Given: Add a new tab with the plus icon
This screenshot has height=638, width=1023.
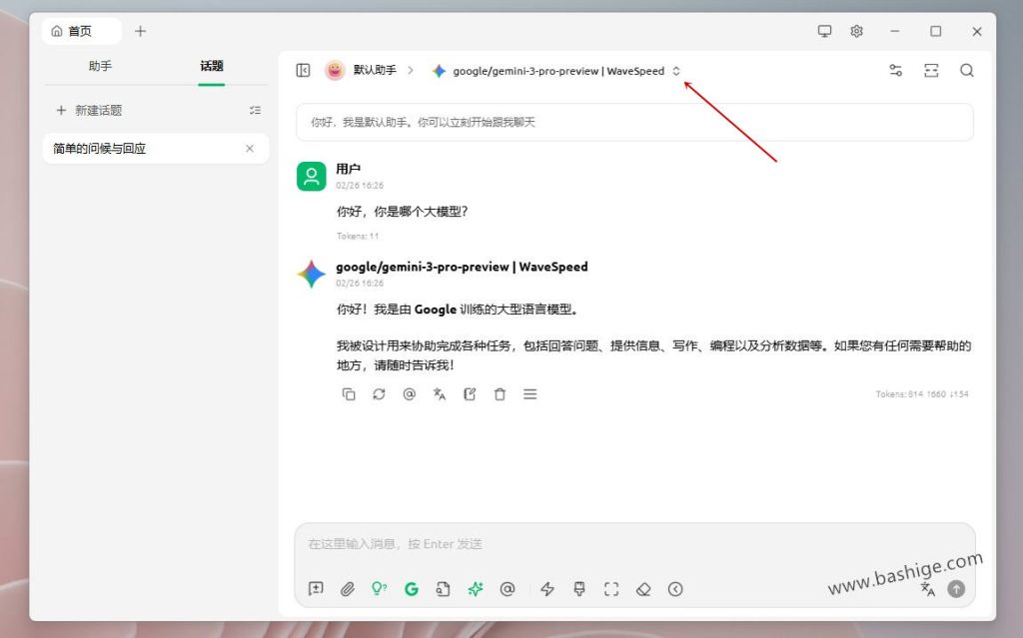Looking at the screenshot, I should [x=140, y=31].
